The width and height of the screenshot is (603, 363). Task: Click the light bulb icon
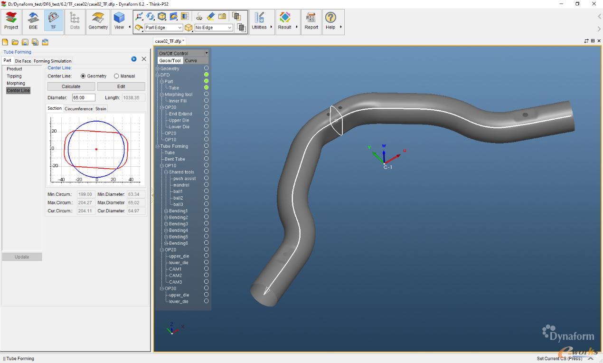tap(199, 16)
